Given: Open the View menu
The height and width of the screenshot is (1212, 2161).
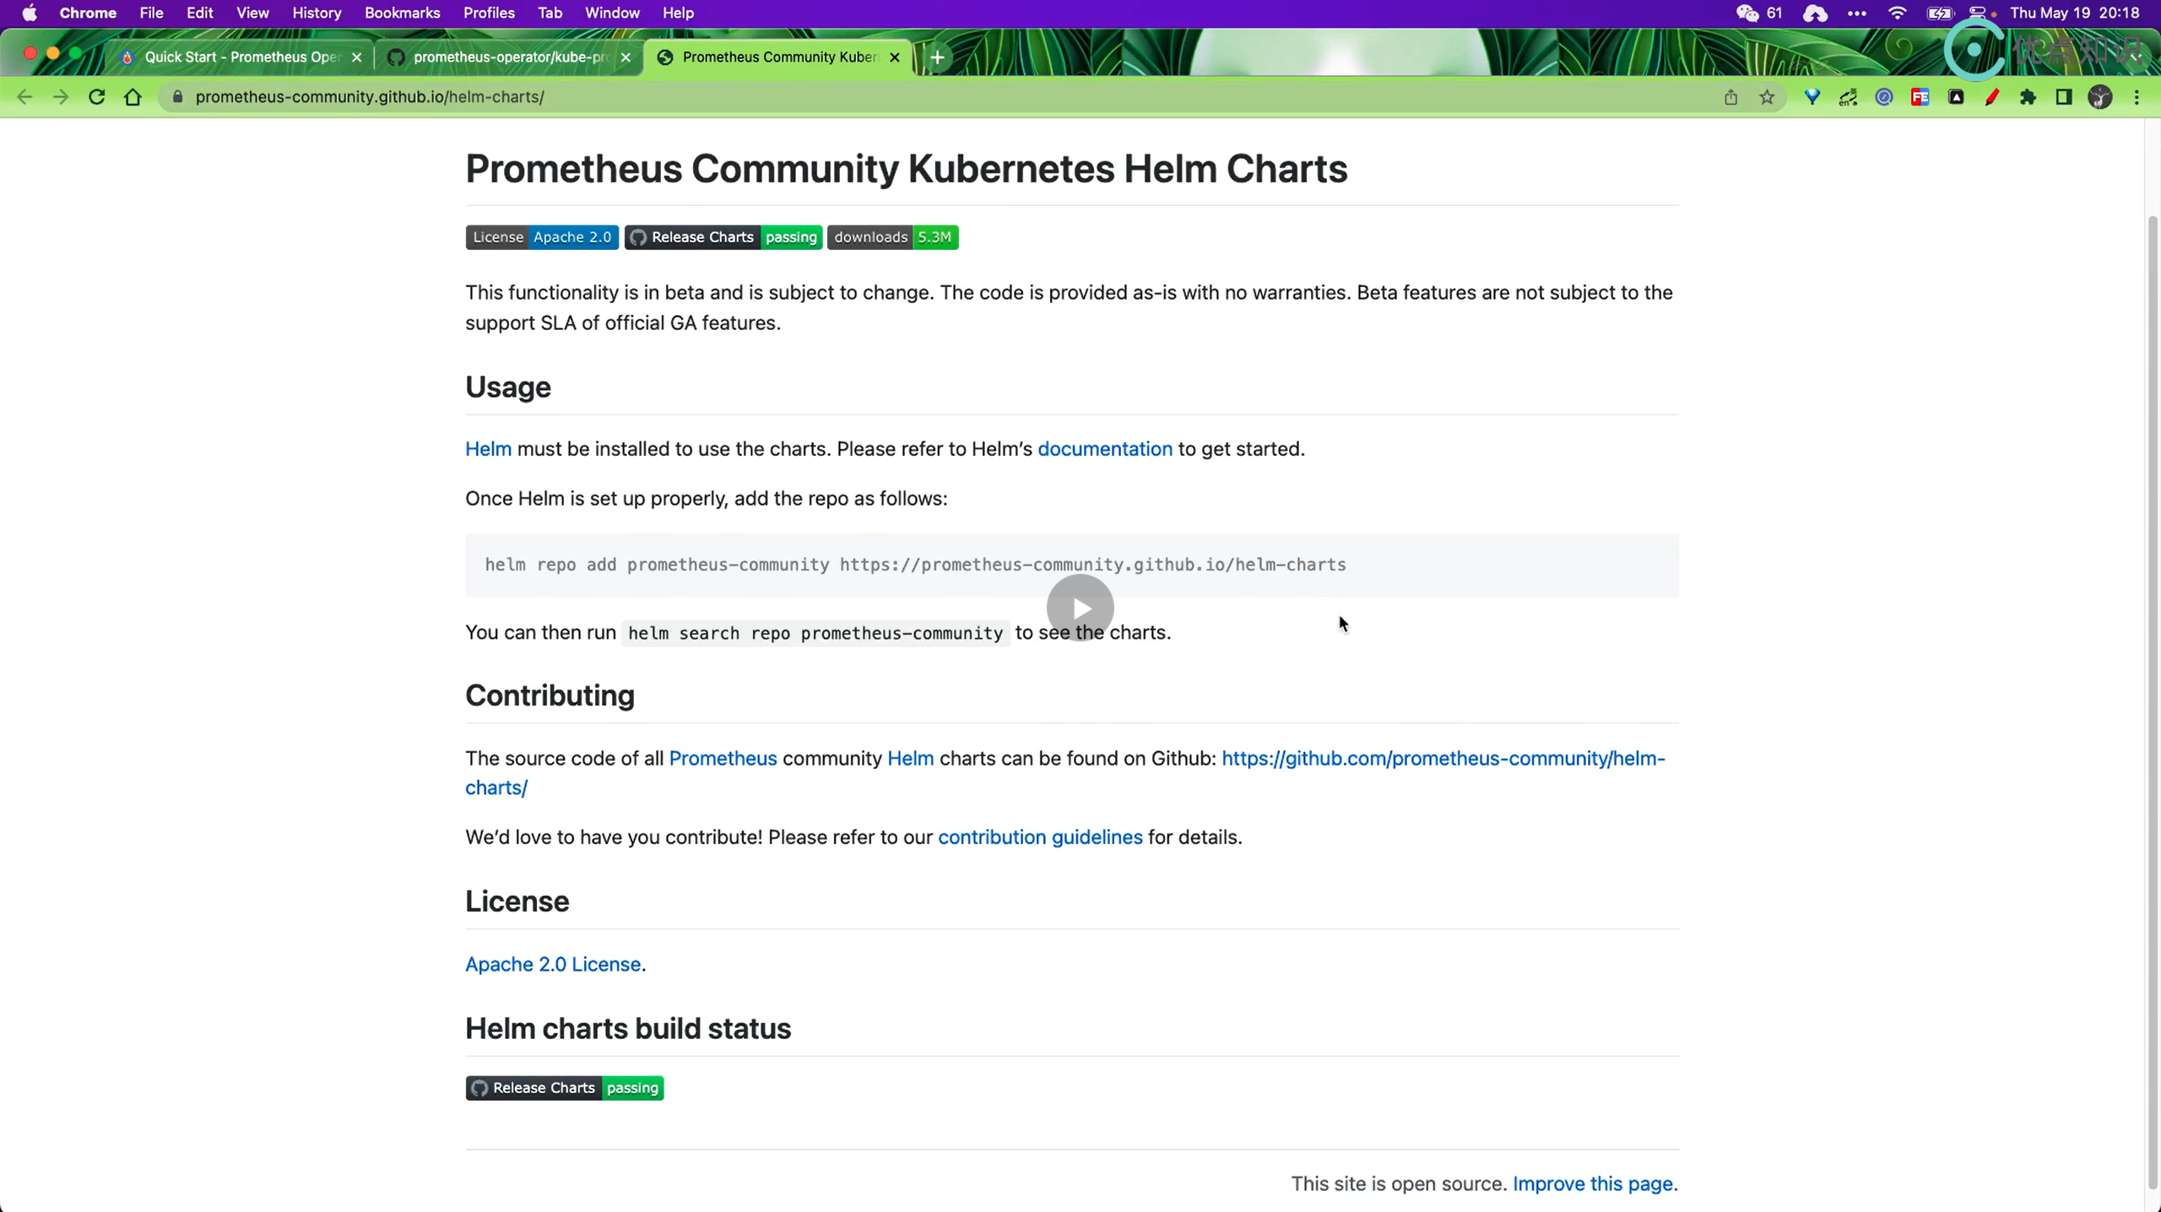Looking at the screenshot, I should [x=252, y=13].
